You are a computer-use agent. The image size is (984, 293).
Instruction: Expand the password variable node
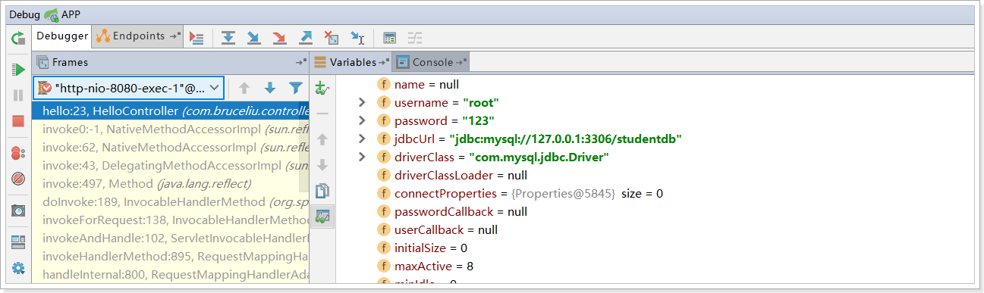coord(363,121)
